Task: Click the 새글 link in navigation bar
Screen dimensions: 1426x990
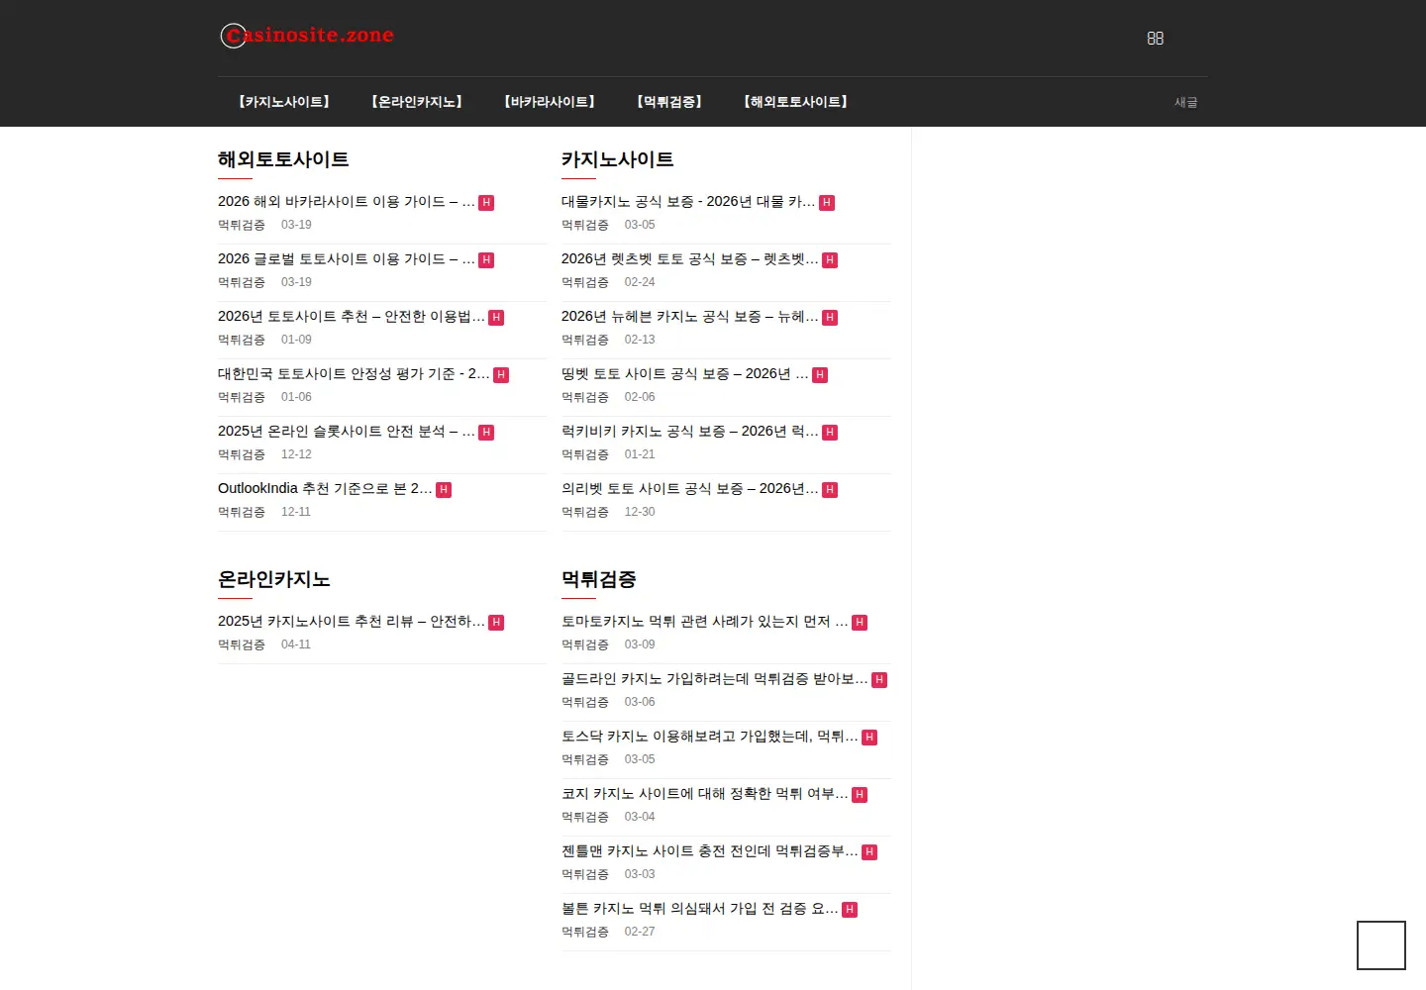Action: [x=1185, y=102]
